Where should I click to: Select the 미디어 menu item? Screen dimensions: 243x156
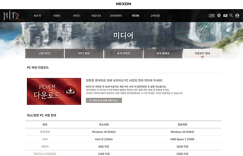point(135,16)
